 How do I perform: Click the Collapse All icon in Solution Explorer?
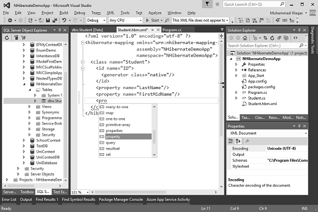(279, 38)
